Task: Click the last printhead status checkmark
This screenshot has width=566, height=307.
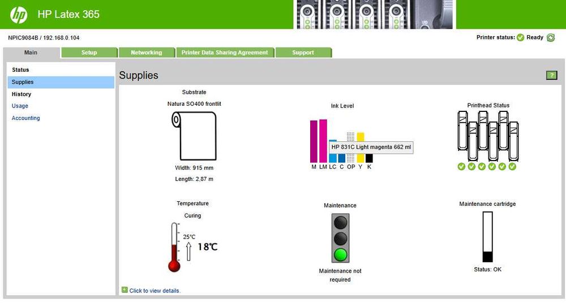Action: pyautogui.click(x=512, y=166)
